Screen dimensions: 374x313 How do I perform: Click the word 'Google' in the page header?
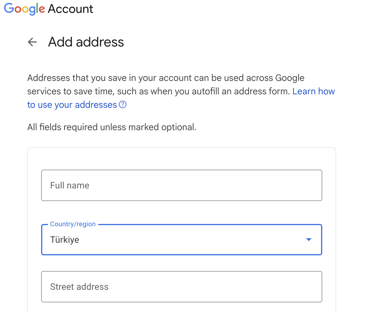pos(24,9)
